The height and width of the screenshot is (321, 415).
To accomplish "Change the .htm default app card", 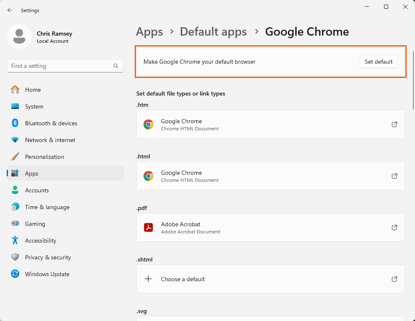I will pos(271,124).
